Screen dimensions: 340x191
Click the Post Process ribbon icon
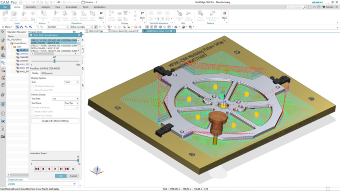92,15
